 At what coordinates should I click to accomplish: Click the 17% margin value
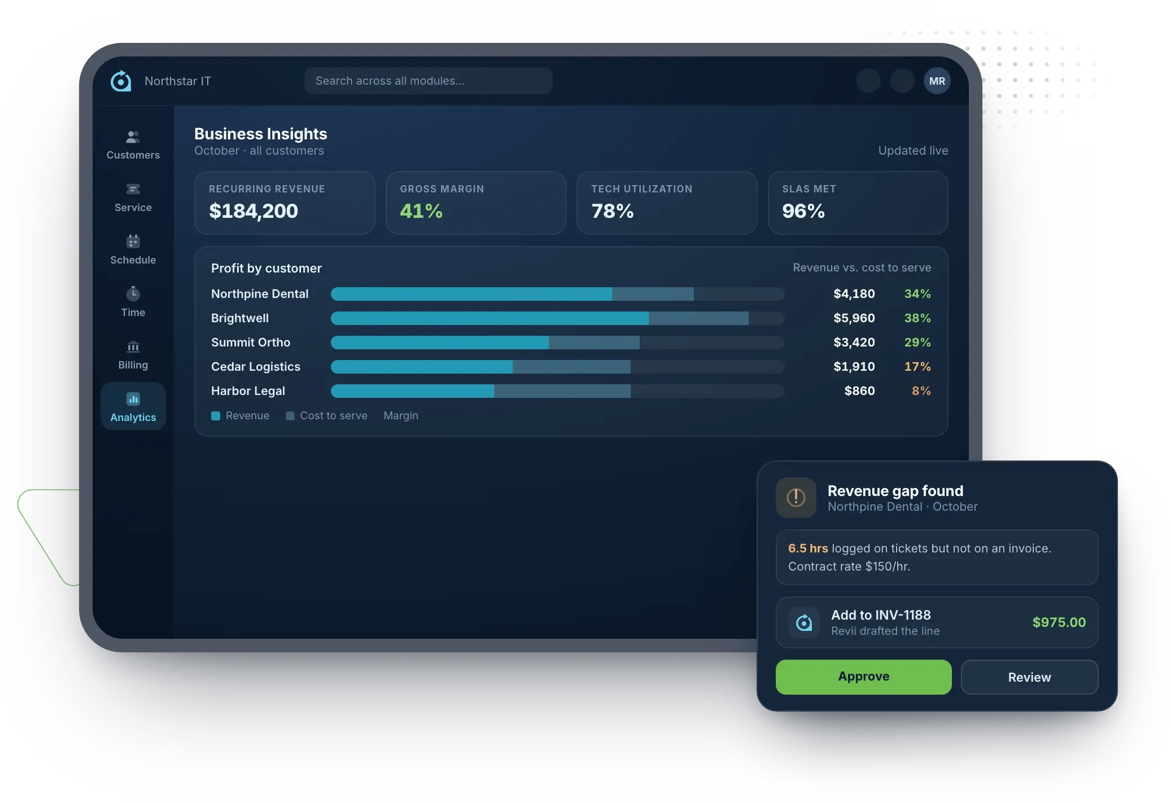pyautogui.click(x=917, y=366)
